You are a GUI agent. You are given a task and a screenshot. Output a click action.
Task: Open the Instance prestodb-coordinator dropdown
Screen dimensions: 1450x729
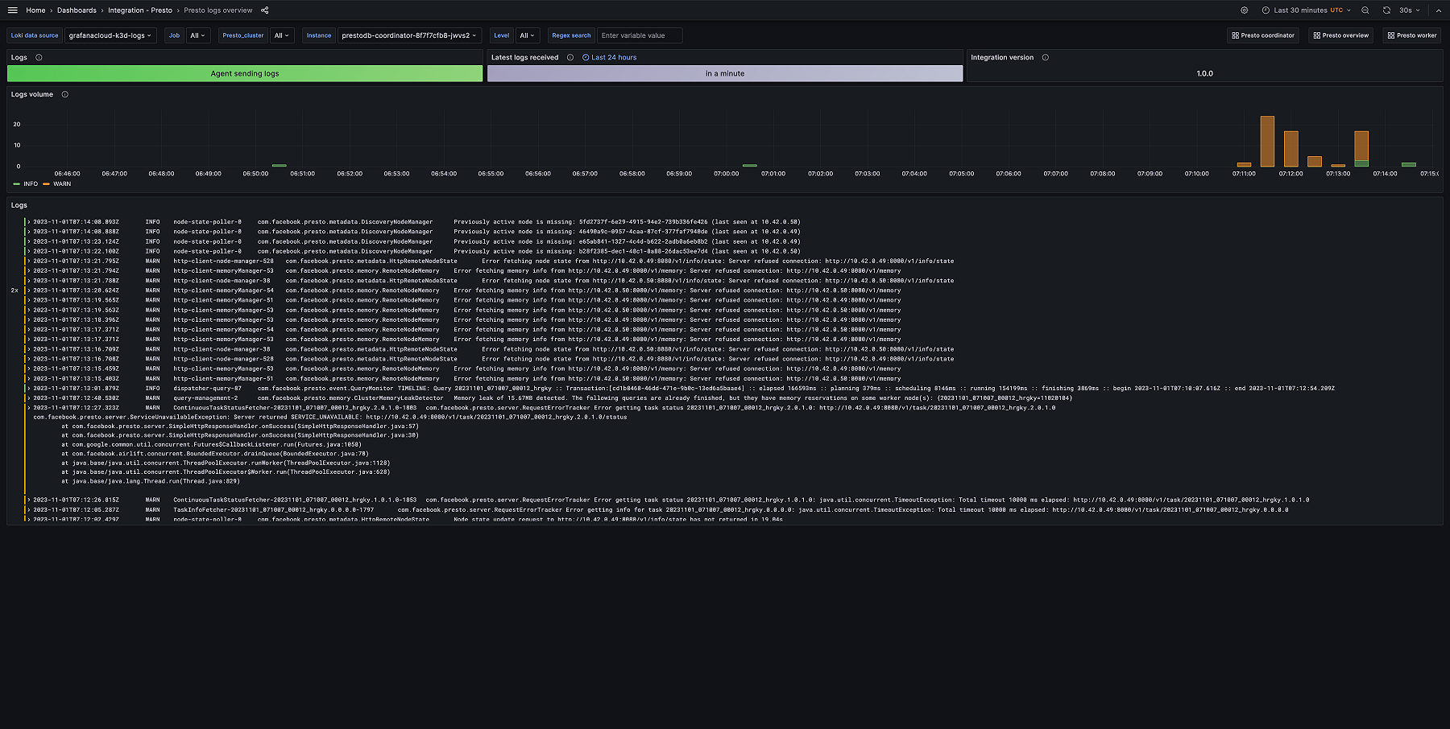[407, 35]
